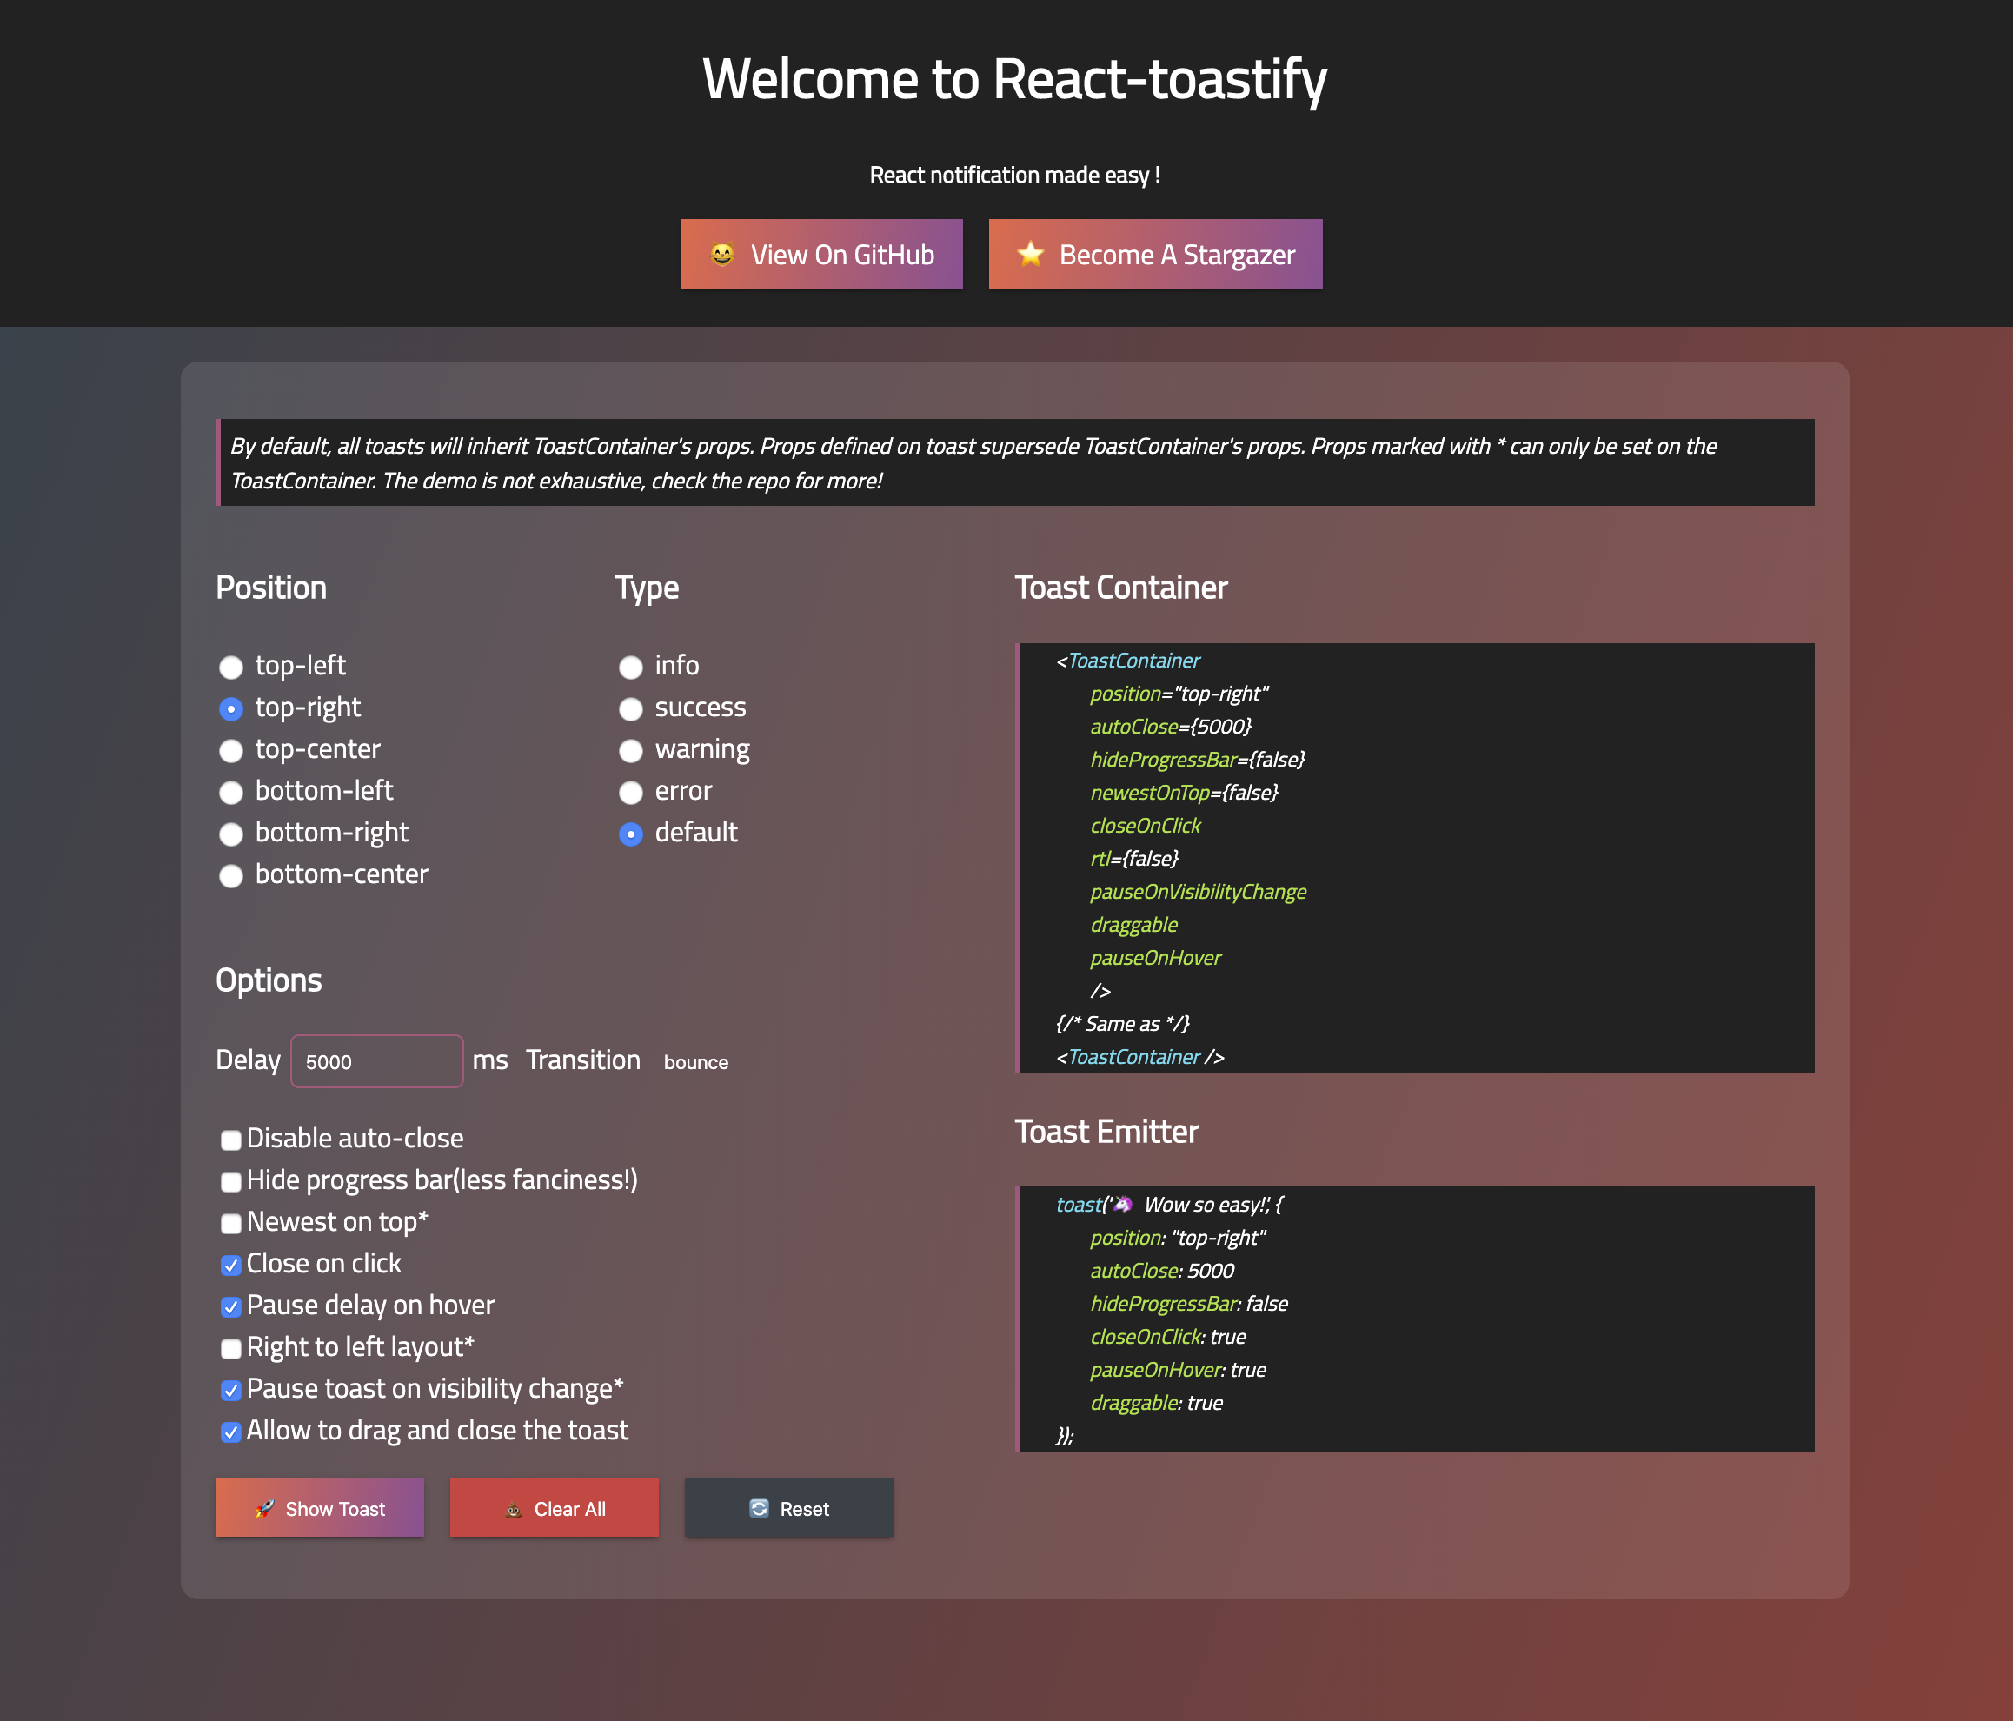The image size is (2013, 1721).
Task: Click 'newestOnTop={false}' in container code
Action: [x=1185, y=793]
